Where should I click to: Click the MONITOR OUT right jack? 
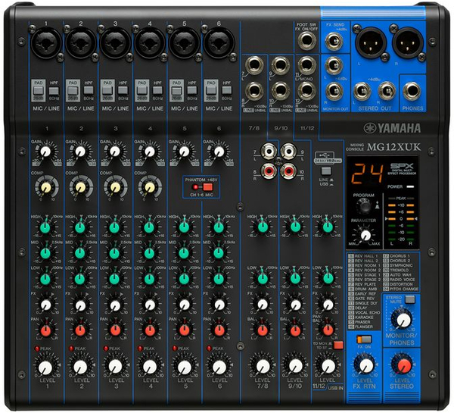coord(334,91)
